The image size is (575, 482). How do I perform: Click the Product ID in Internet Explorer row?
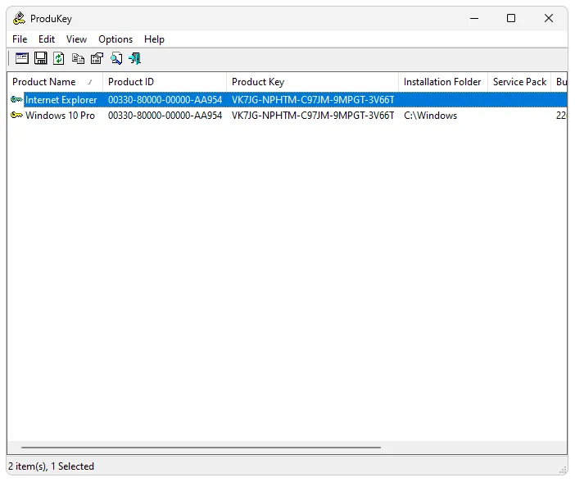click(x=165, y=100)
